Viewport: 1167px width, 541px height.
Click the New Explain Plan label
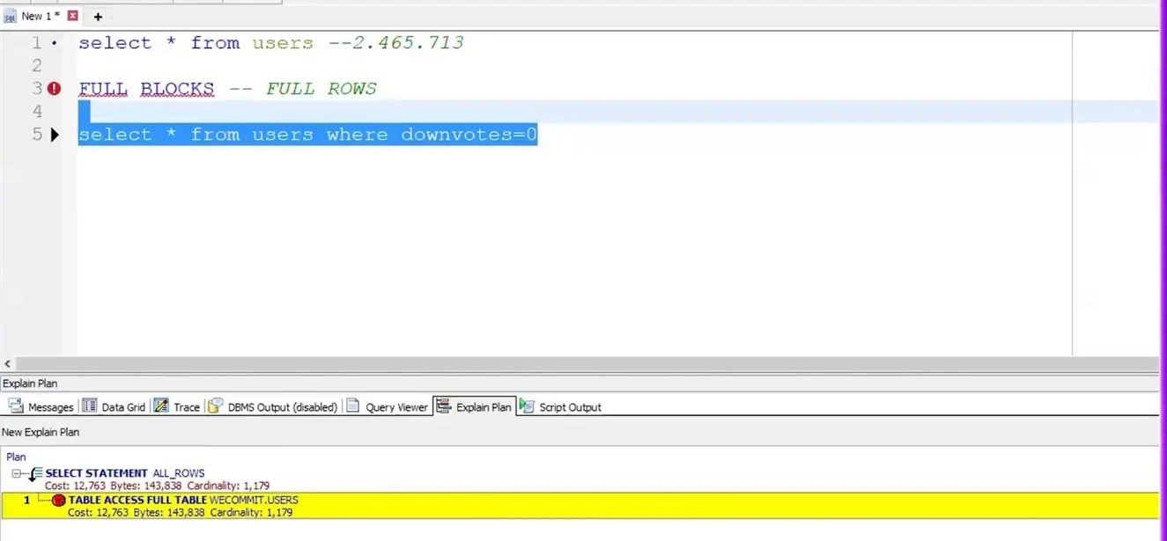[41, 432]
